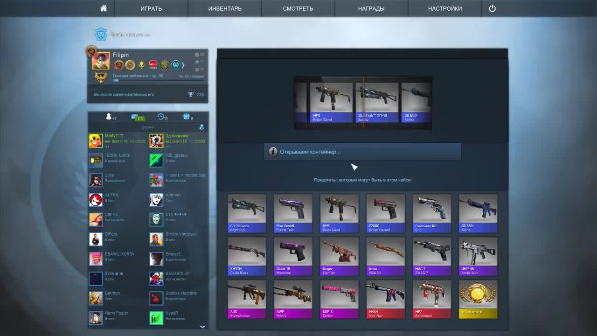
Task: Open the ИНВЕНТАРЬ menu
Action: pyautogui.click(x=225, y=8)
